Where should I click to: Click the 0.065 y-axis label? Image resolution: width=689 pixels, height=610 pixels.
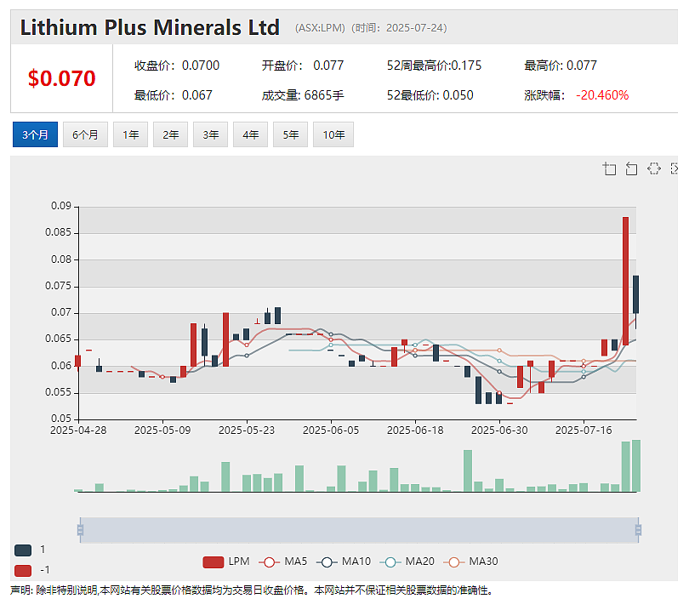(x=59, y=339)
